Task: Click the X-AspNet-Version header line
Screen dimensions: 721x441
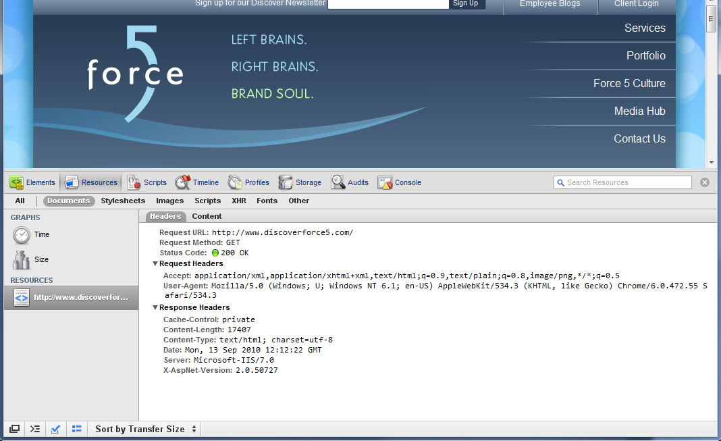Action: click(x=220, y=370)
